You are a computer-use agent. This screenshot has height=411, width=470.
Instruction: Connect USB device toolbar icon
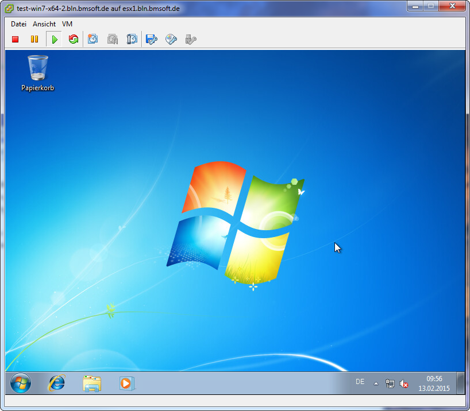(x=191, y=39)
